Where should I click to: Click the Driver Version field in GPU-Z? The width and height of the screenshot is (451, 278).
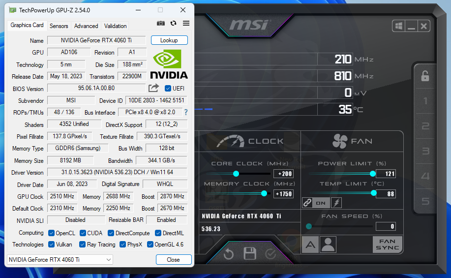[117, 172]
